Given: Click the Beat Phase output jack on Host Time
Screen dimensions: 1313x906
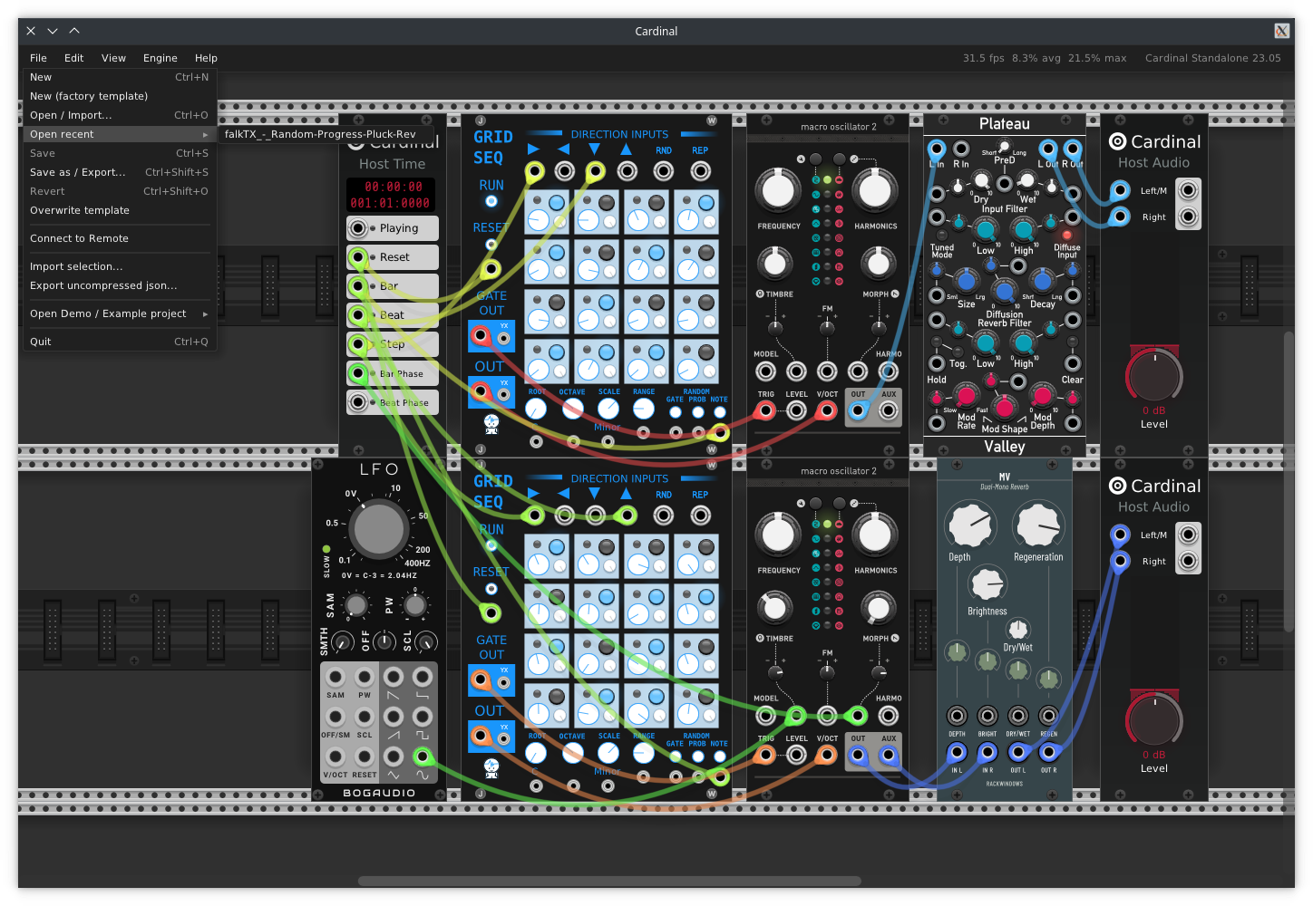Looking at the screenshot, I should point(358,402).
